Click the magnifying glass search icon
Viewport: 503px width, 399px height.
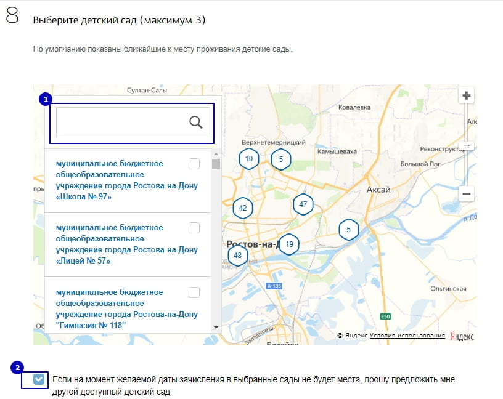[196, 122]
